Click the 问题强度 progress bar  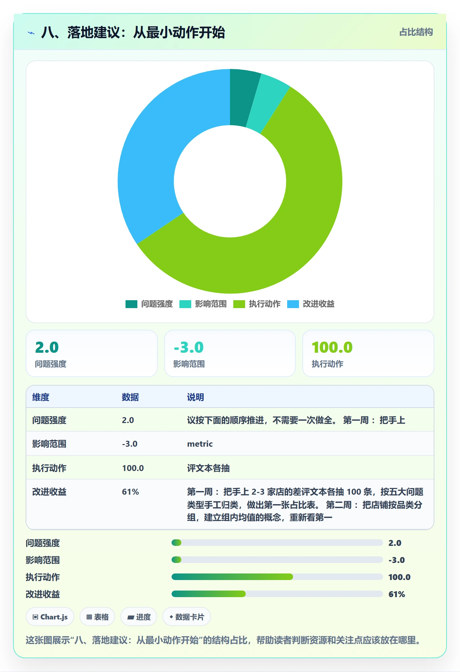click(277, 543)
